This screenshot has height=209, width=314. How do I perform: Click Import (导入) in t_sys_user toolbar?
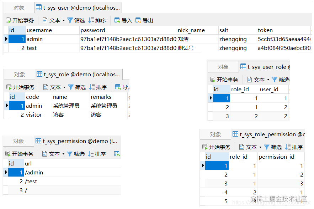point(123,20)
